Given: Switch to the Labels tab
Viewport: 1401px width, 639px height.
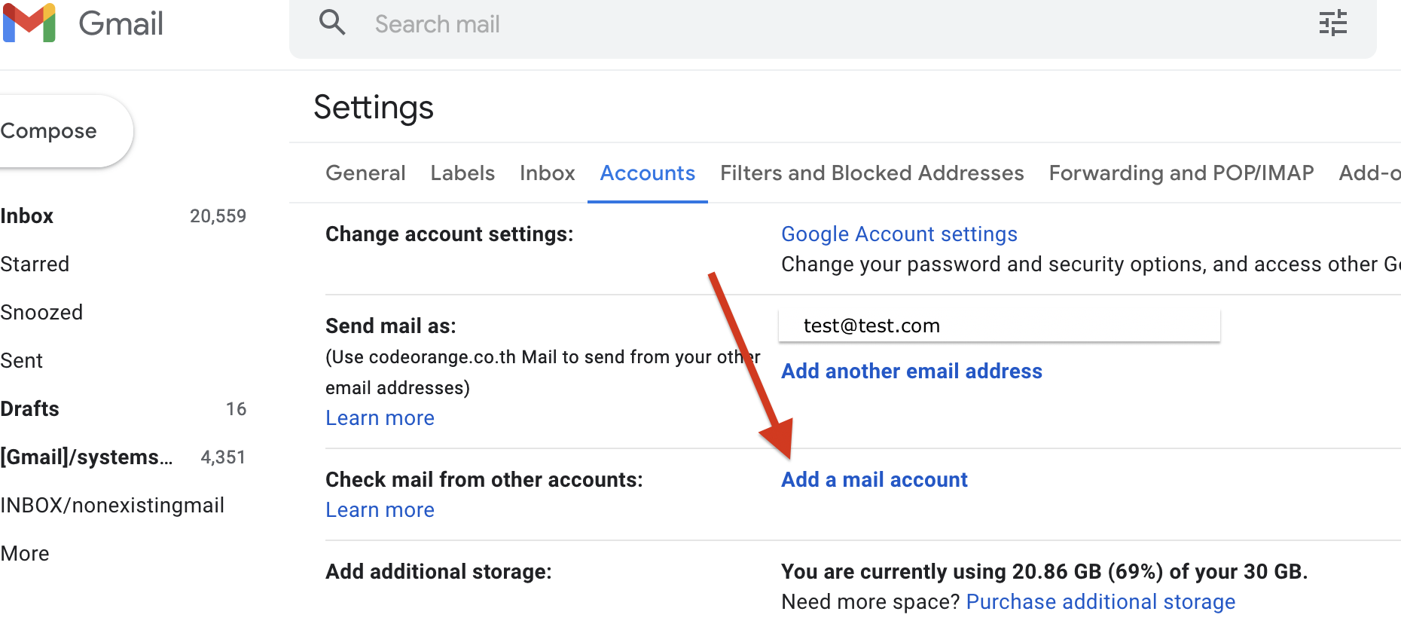Looking at the screenshot, I should pyautogui.click(x=462, y=173).
